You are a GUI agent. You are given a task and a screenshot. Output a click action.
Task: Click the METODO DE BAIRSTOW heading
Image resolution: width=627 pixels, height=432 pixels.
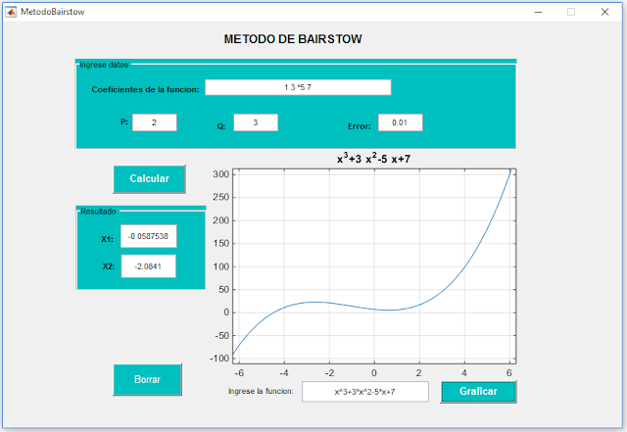[x=293, y=39]
